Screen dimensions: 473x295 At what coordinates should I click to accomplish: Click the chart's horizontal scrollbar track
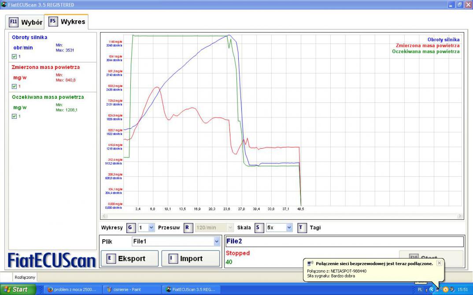pyautogui.click(x=282, y=216)
